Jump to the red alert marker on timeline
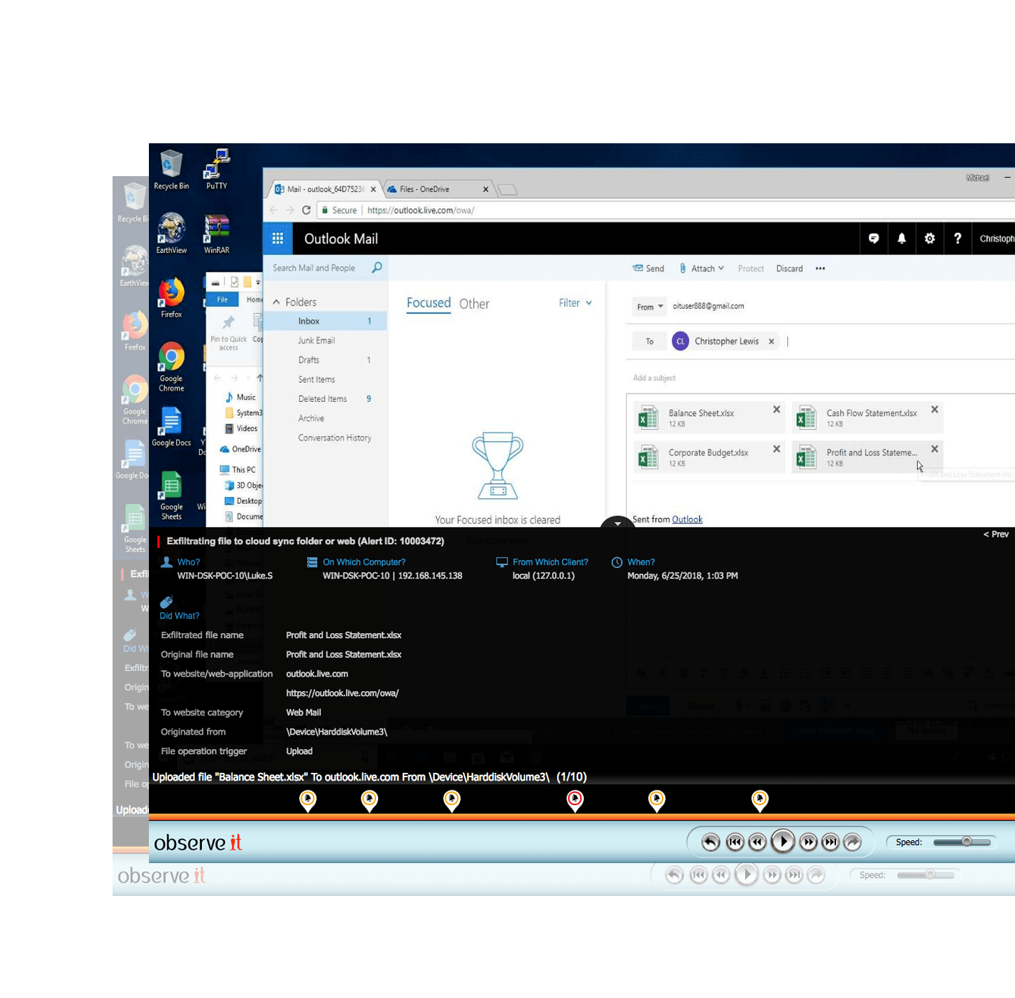The height and width of the screenshot is (998, 1015). tap(575, 799)
